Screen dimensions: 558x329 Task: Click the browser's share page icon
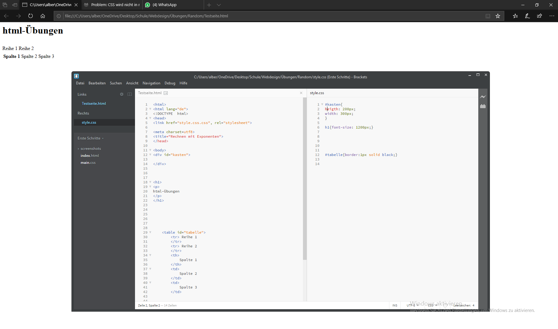[x=539, y=16]
